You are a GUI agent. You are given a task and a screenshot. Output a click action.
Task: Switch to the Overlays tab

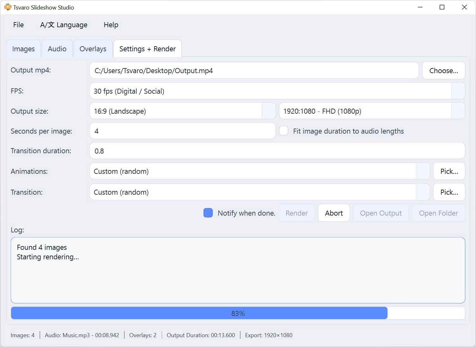pyautogui.click(x=93, y=49)
